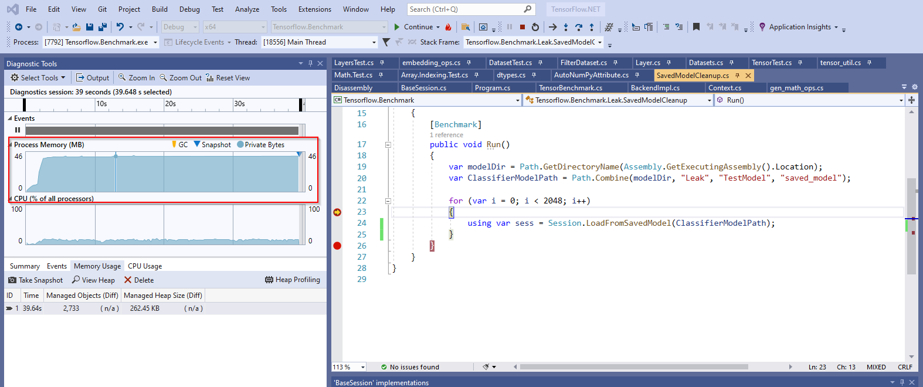Open Find in Files icon
Screen dimensions: 923x387
click(x=466, y=27)
